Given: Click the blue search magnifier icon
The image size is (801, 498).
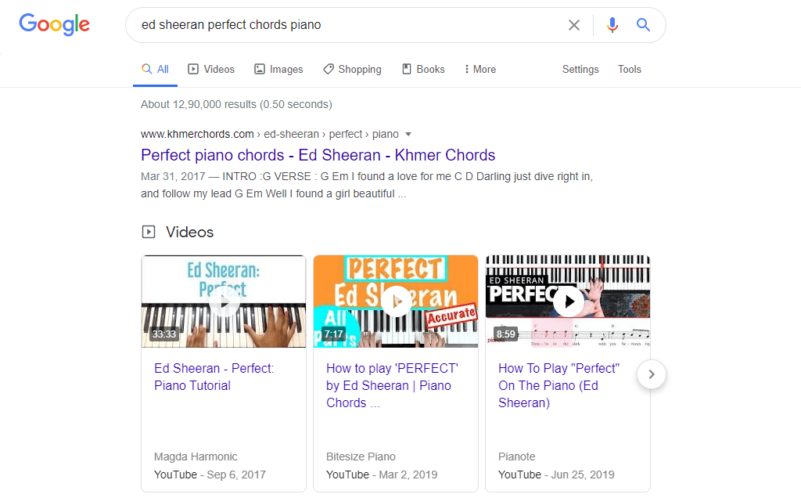Looking at the screenshot, I should (x=643, y=24).
